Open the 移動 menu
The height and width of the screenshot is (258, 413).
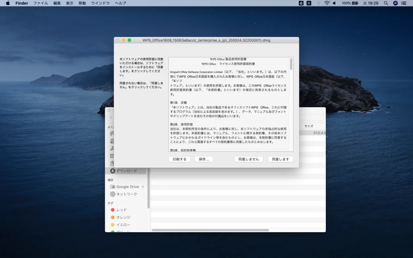pyautogui.click(x=82, y=3)
